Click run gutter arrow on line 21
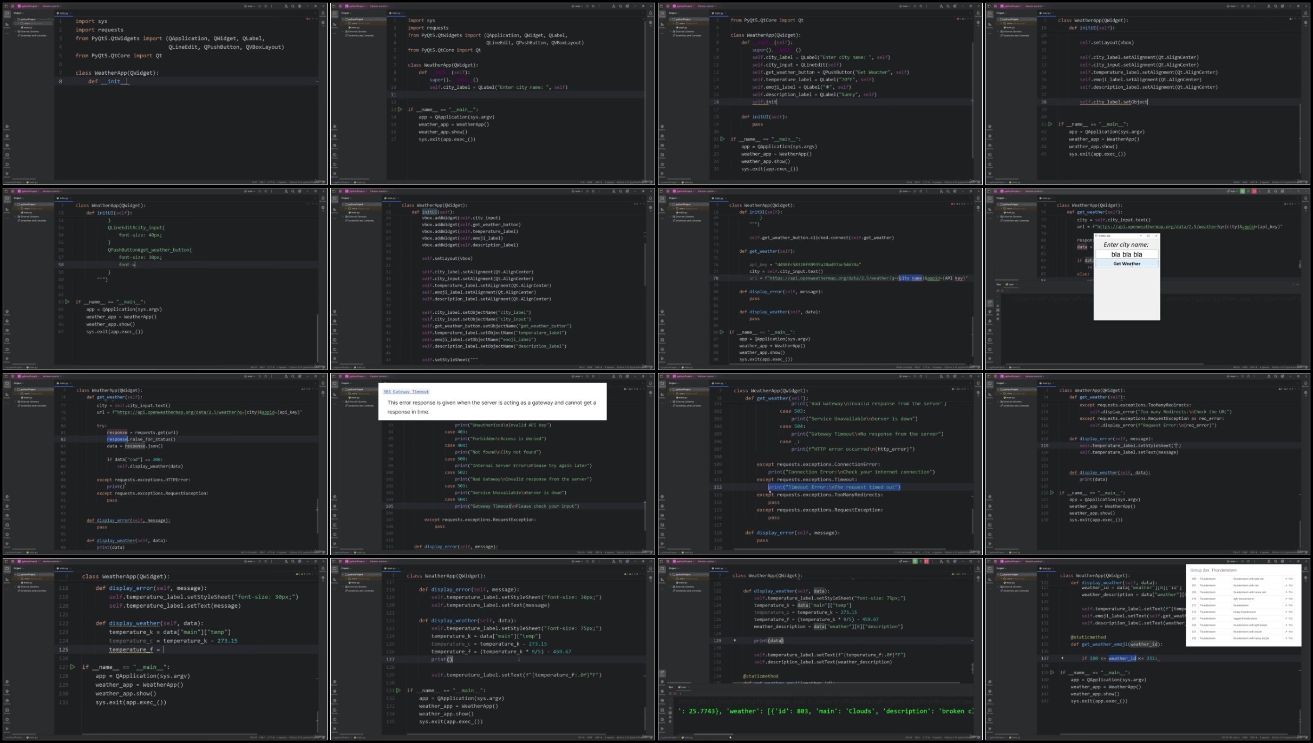The image size is (1313, 743). (722, 139)
